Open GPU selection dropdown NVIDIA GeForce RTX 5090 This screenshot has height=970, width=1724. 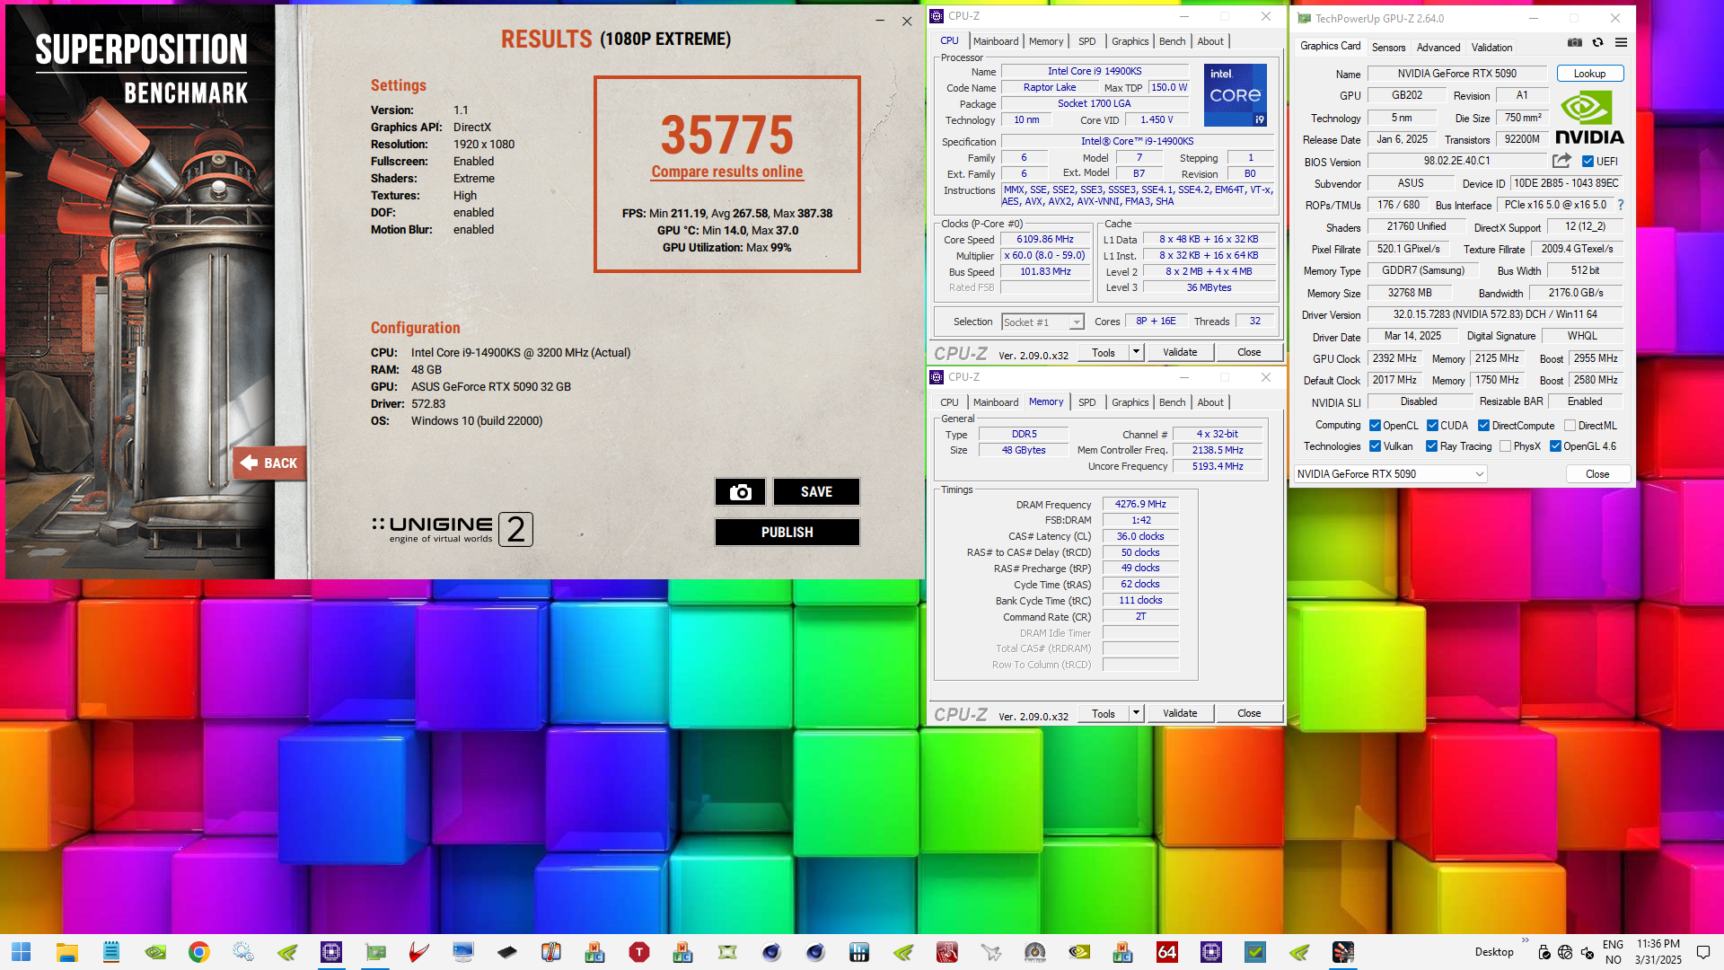pyautogui.click(x=1390, y=474)
